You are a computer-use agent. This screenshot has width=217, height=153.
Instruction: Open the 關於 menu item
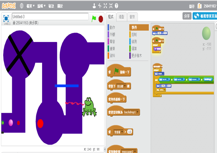tap(60, 6)
